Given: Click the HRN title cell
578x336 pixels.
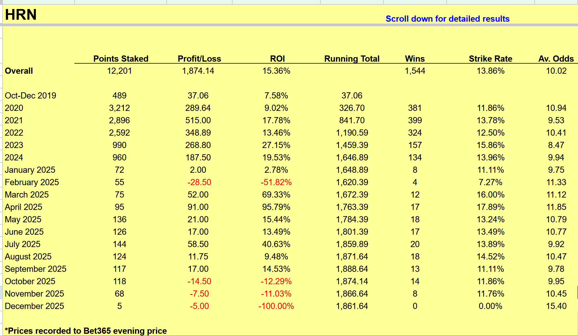Looking at the screenshot, I should pyautogui.click(x=21, y=15).
